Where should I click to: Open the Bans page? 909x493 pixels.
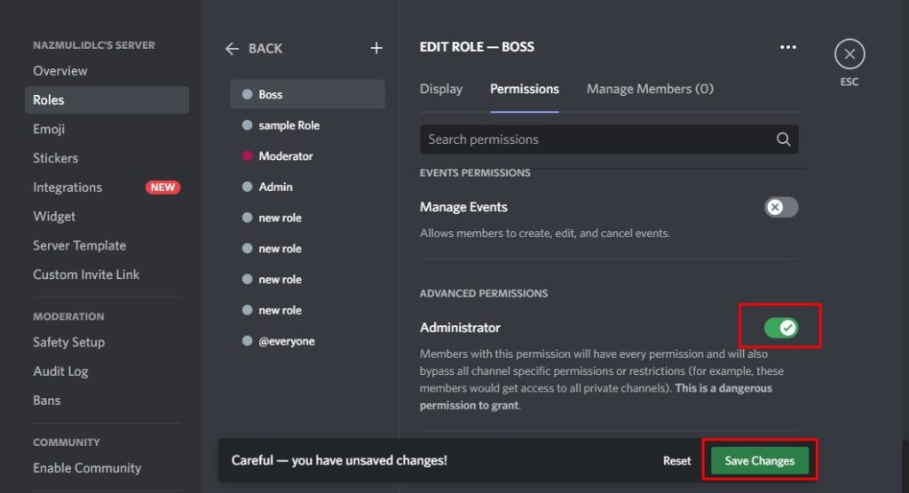pyautogui.click(x=46, y=401)
